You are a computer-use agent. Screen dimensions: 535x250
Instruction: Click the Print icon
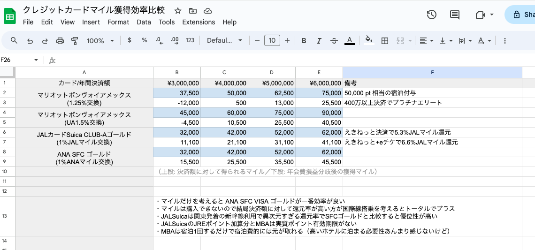60,41
